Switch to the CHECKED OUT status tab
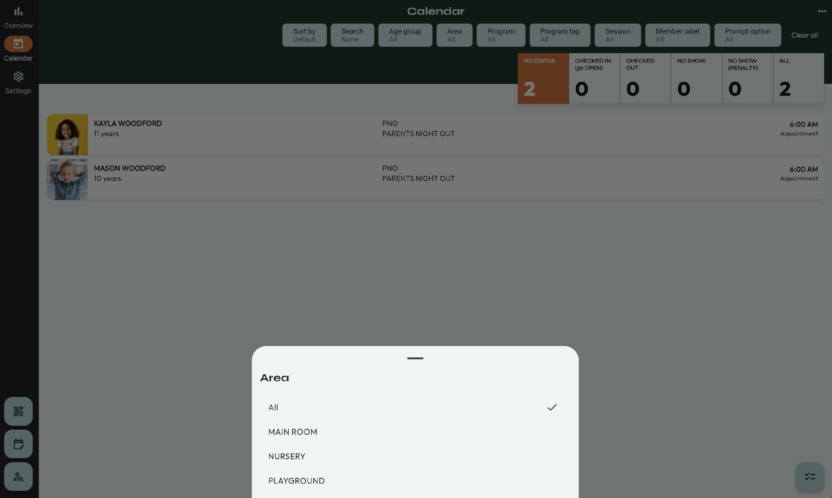This screenshot has width=832, height=498. pos(645,79)
